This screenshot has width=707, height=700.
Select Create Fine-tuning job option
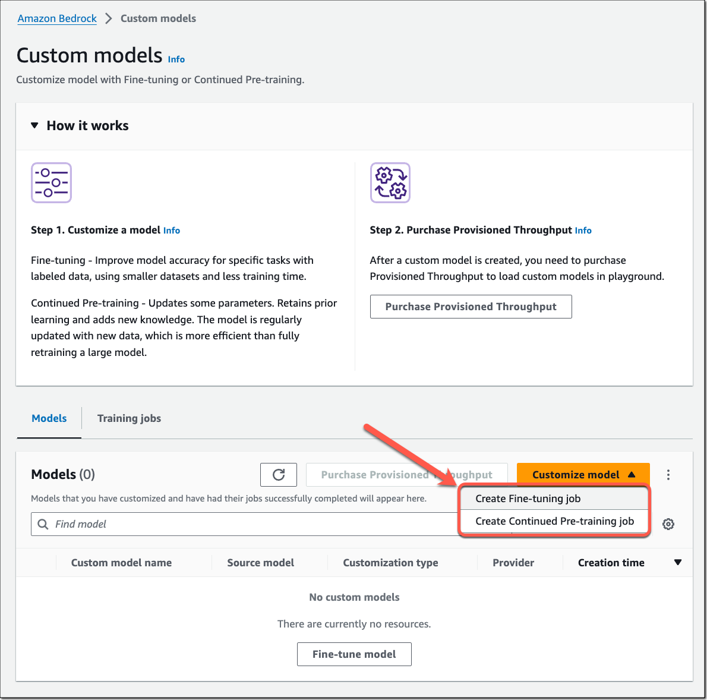pos(528,499)
